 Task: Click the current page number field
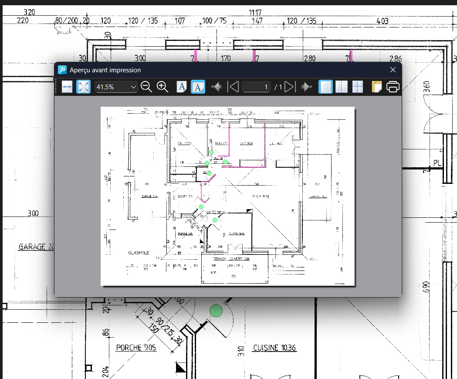pos(257,87)
